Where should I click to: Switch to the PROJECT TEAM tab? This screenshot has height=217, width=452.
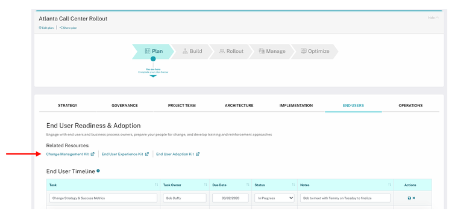tap(181, 105)
